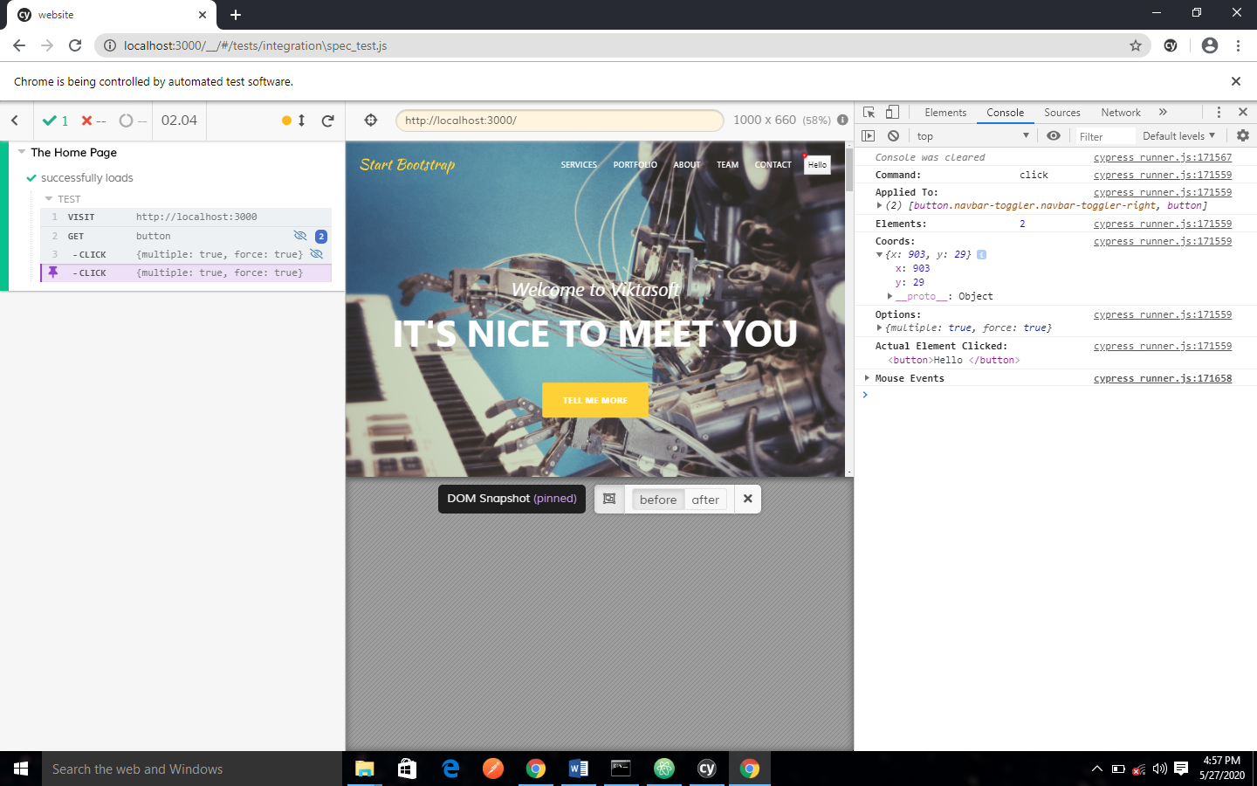Open the selector playground crosshair
The height and width of the screenshot is (786, 1257).
[371, 121]
